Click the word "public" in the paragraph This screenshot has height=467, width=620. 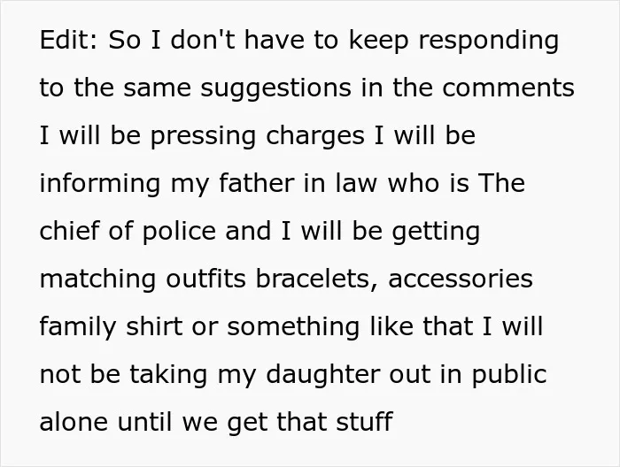click(509, 375)
